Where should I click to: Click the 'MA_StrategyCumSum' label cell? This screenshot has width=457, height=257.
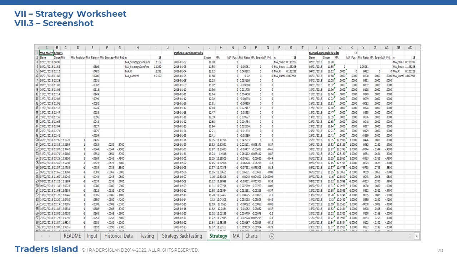(x=137, y=62)
